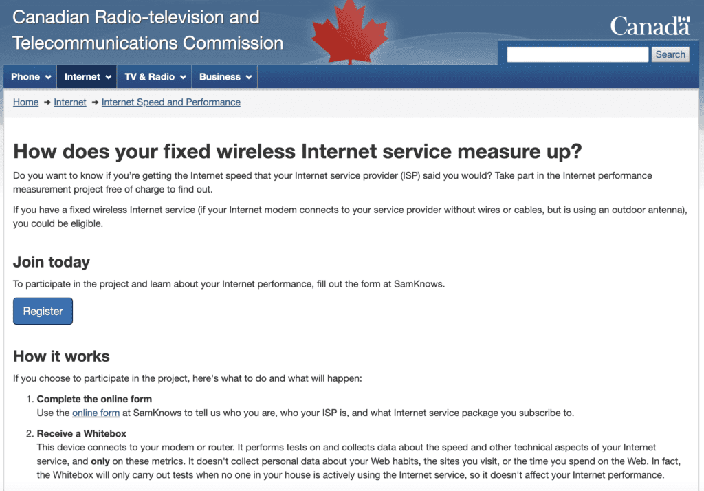This screenshot has height=491, width=704.
Task: Open the Phone navigation menu
Action: click(x=30, y=77)
